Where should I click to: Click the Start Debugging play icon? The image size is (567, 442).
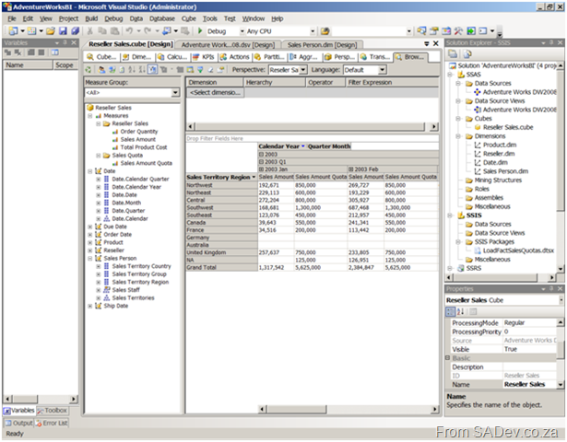tap(200, 31)
